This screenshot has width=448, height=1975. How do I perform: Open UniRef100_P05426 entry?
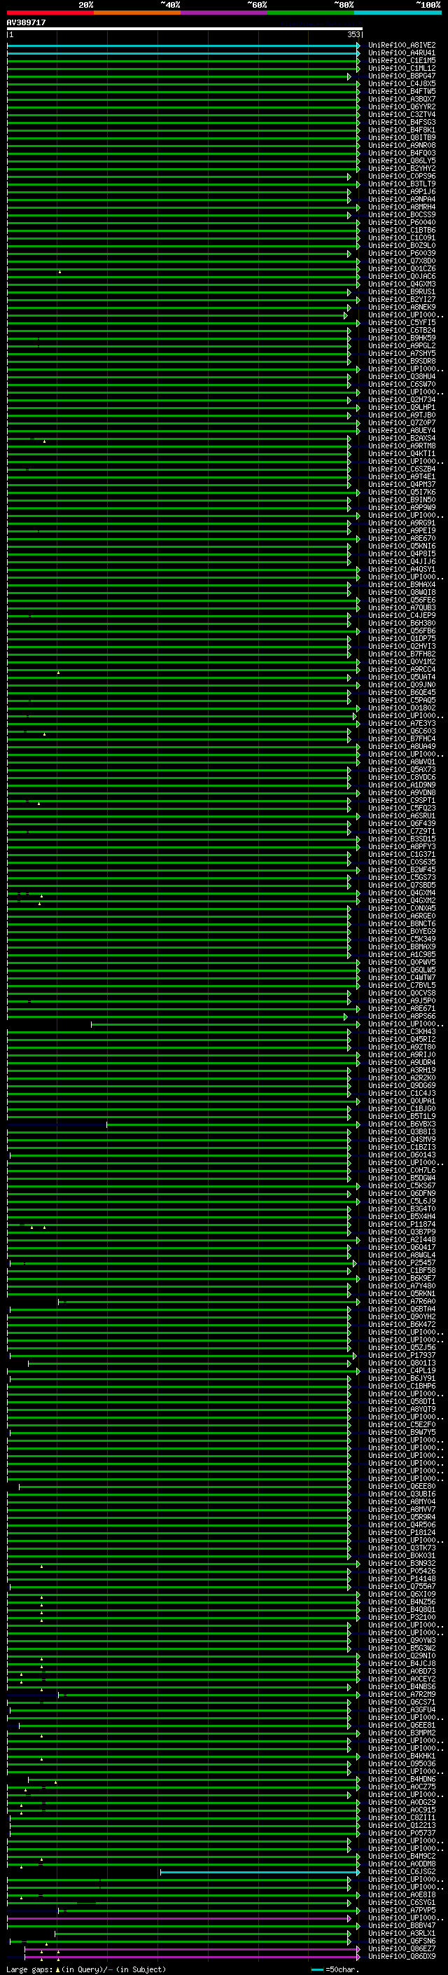coord(401,1570)
